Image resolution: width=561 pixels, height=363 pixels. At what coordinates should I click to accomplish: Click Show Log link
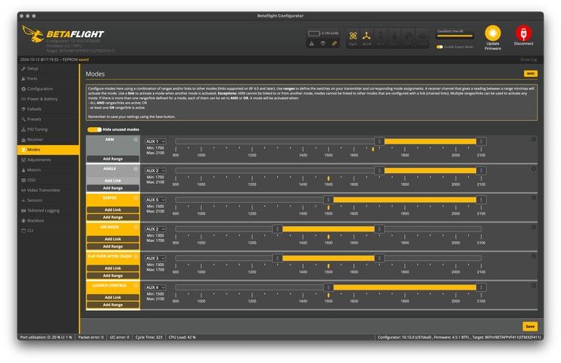(528, 60)
